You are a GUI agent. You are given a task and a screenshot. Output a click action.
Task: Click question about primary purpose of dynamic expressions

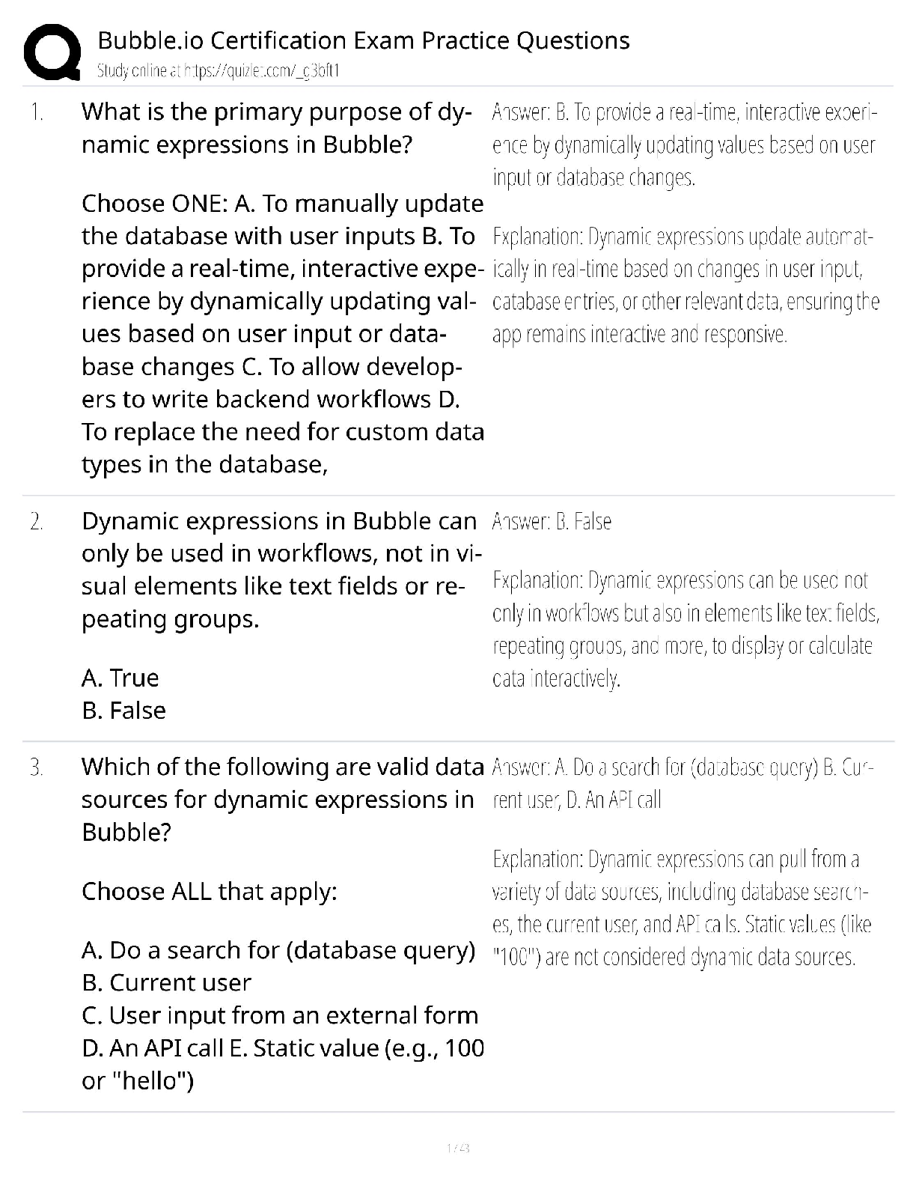click(x=276, y=128)
